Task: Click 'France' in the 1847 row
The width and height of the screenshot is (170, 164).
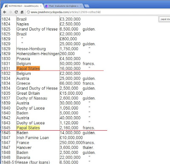Action: point(23,142)
